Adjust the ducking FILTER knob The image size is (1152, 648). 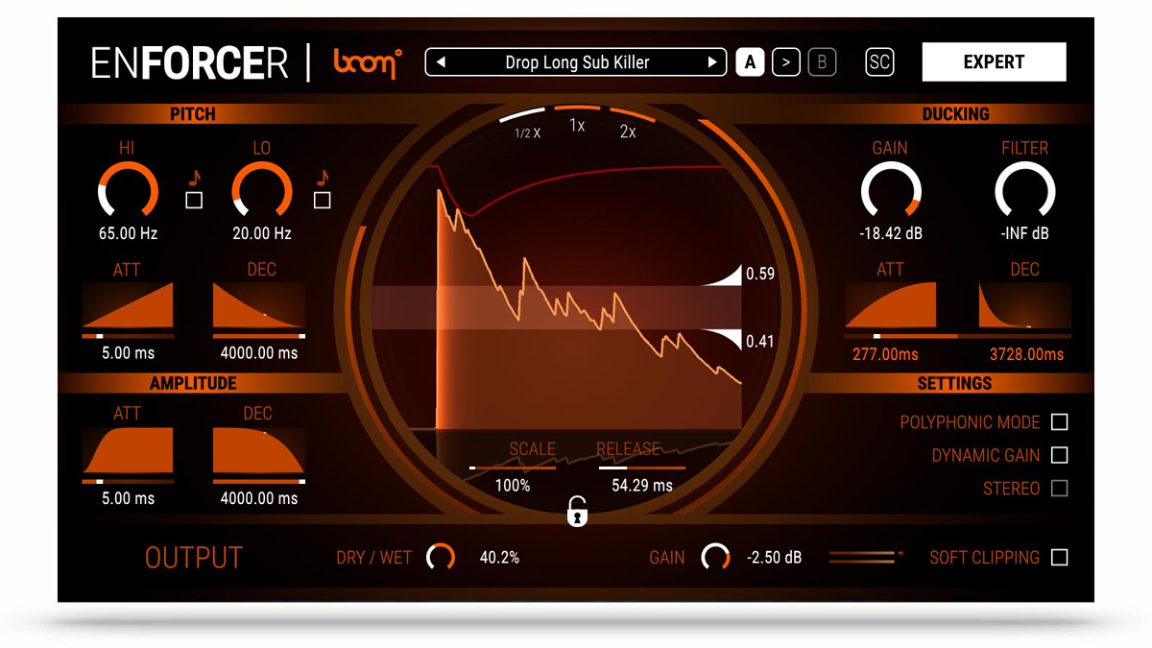1023,189
